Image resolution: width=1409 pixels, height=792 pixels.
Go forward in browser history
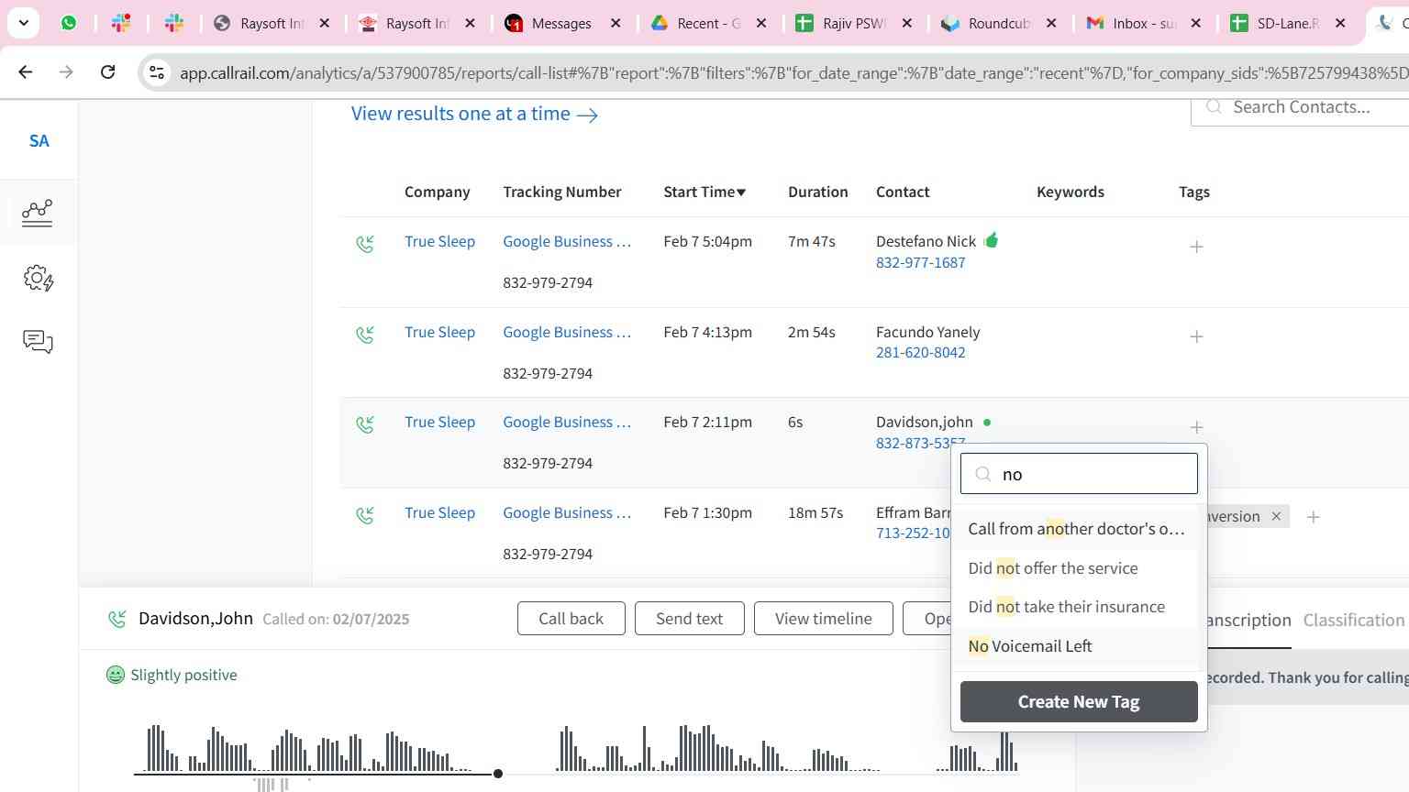[x=66, y=71]
